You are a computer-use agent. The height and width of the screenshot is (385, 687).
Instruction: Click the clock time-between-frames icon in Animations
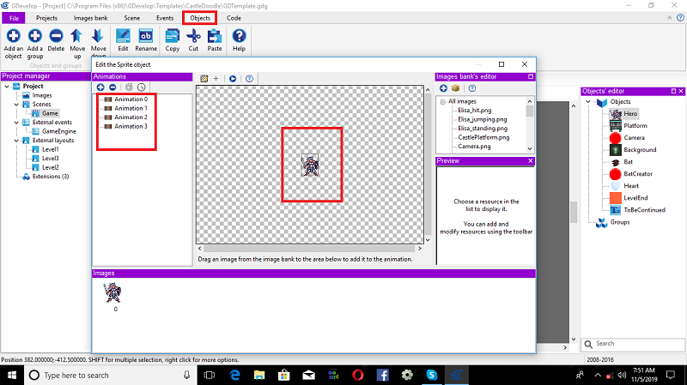point(141,87)
